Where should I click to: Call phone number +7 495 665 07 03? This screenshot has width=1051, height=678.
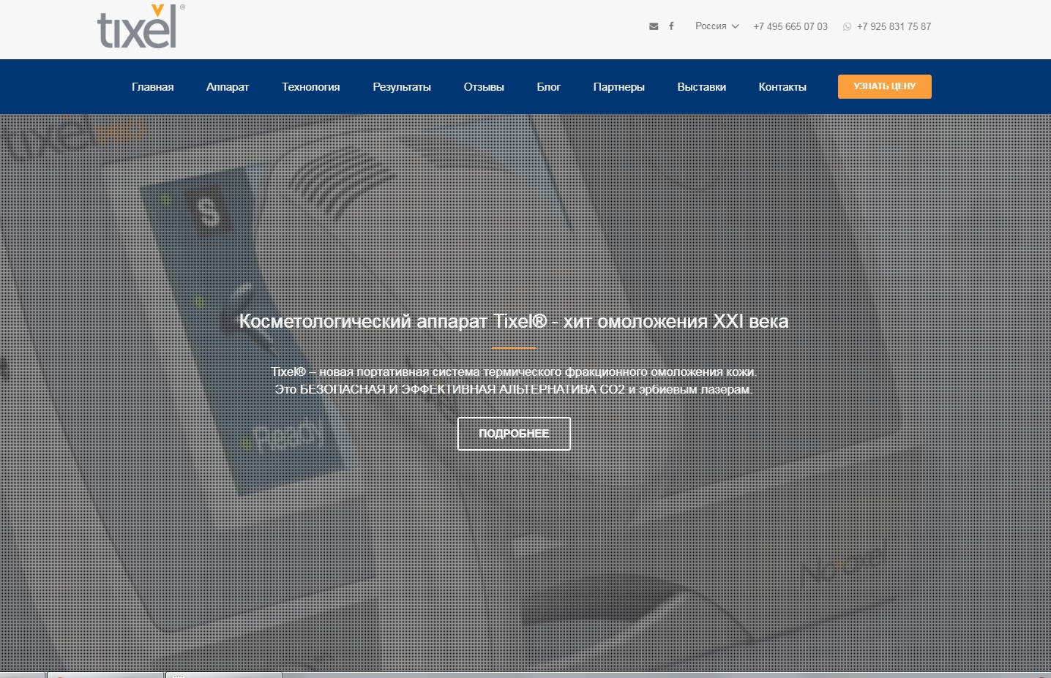click(x=790, y=26)
